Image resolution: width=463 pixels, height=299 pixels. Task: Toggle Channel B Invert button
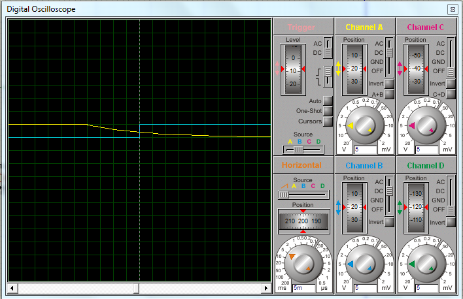(390, 222)
